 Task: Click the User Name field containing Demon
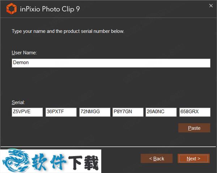click(111, 63)
